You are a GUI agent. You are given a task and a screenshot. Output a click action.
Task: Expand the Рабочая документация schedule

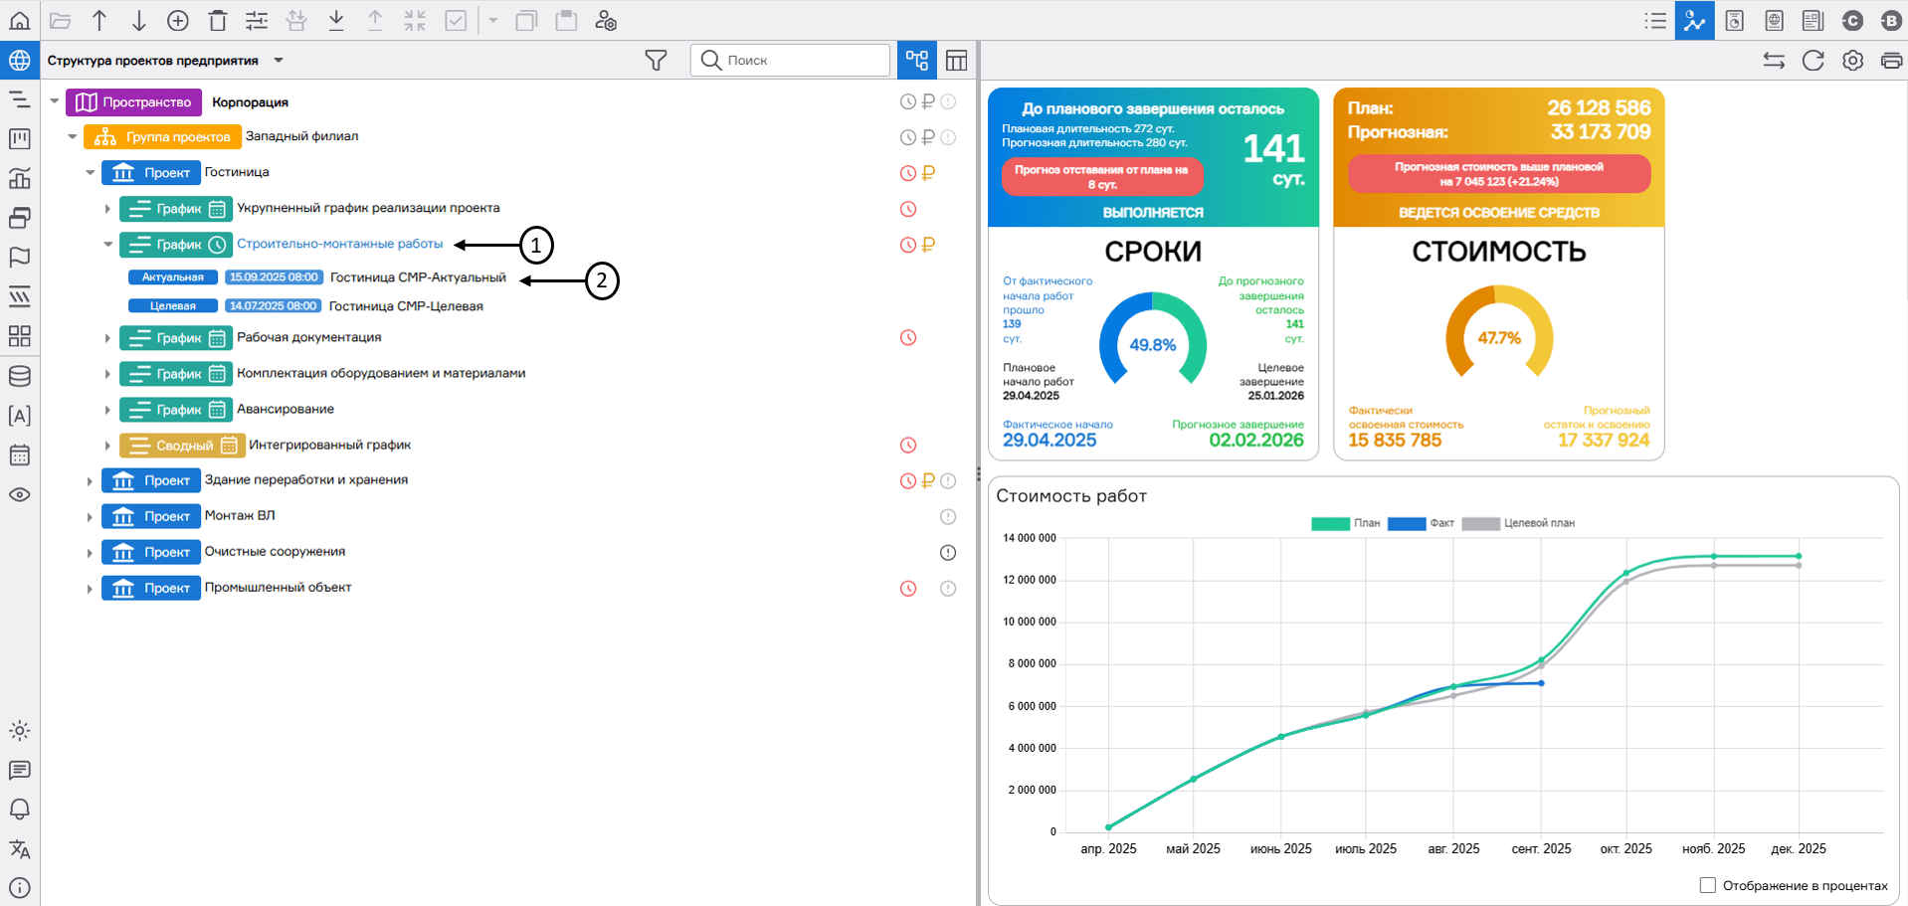pos(107,338)
